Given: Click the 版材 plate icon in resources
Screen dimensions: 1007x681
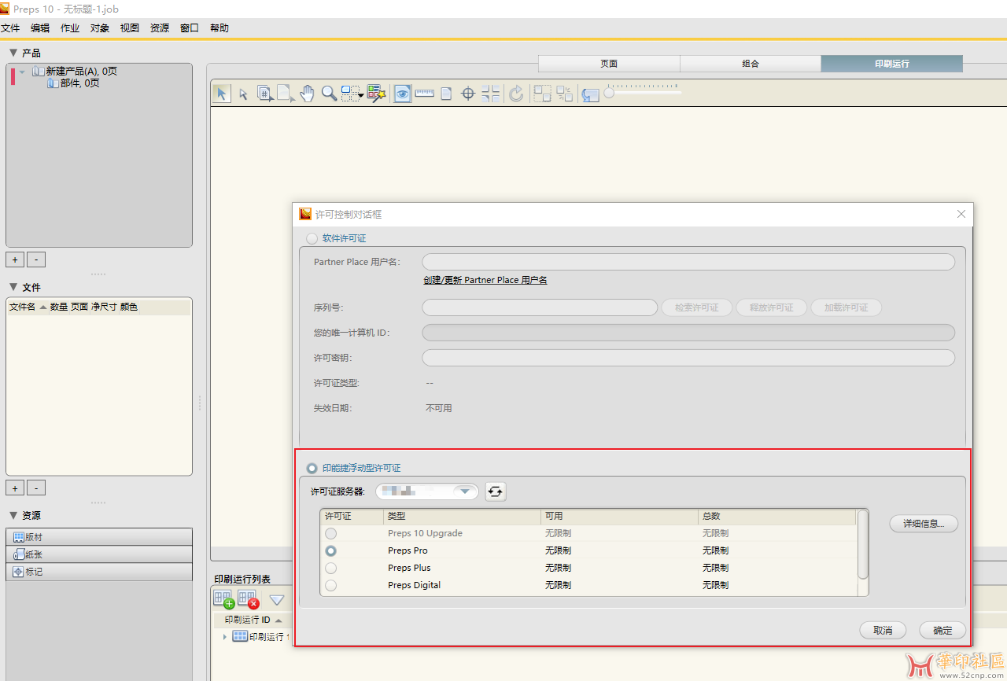Looking at the screenshot, I should pyautogui.click(x=19, y=537).
